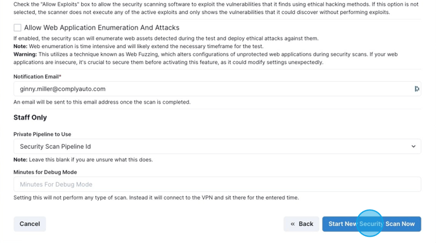The height and width of the screenshot is (243, 436).
Task: Focus the Notification Email input field
Action: [217, 89]
